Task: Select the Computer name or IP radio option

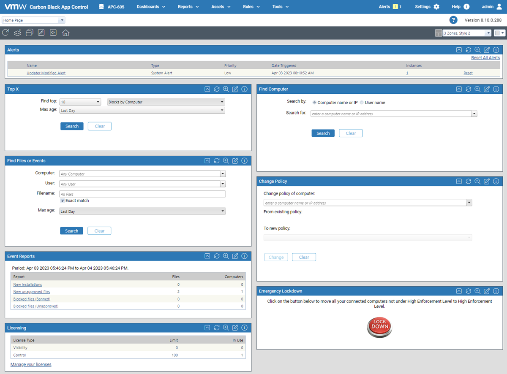Action: [x=314, y=102]
